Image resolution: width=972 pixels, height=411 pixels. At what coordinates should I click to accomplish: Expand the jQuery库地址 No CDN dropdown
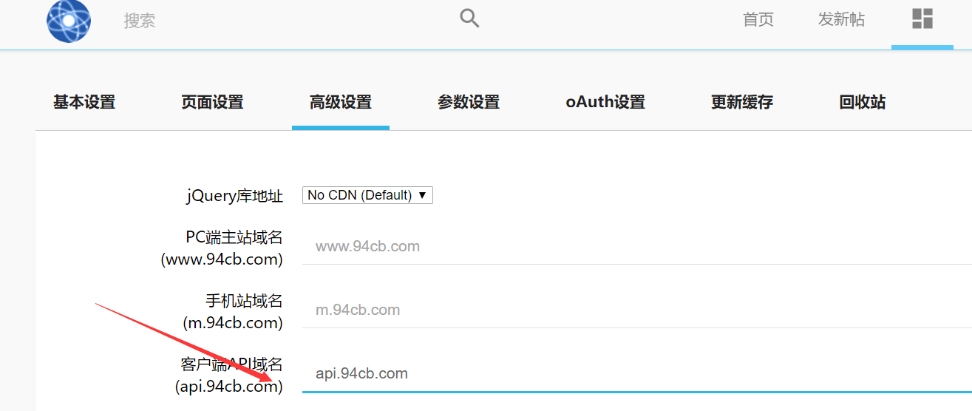[x=367, y=195]
